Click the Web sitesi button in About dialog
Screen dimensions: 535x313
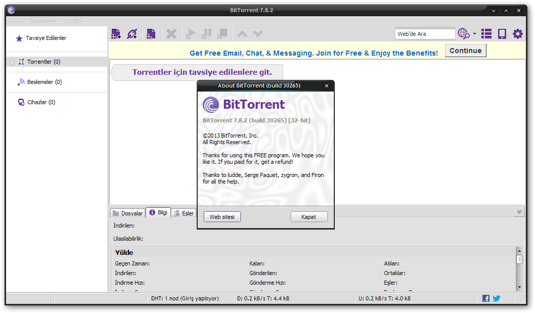coord(222,217)
